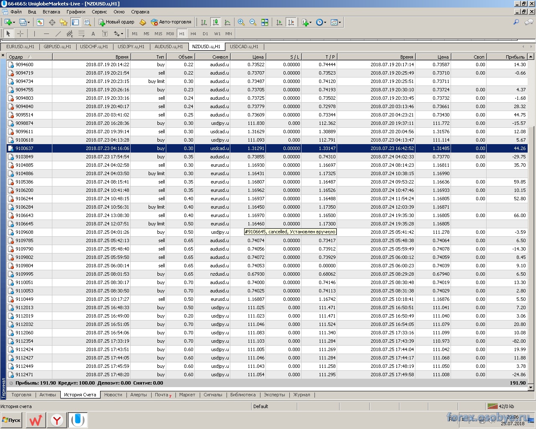
Task: Select the Crosshair cursor tool
Action: (20, 34)
